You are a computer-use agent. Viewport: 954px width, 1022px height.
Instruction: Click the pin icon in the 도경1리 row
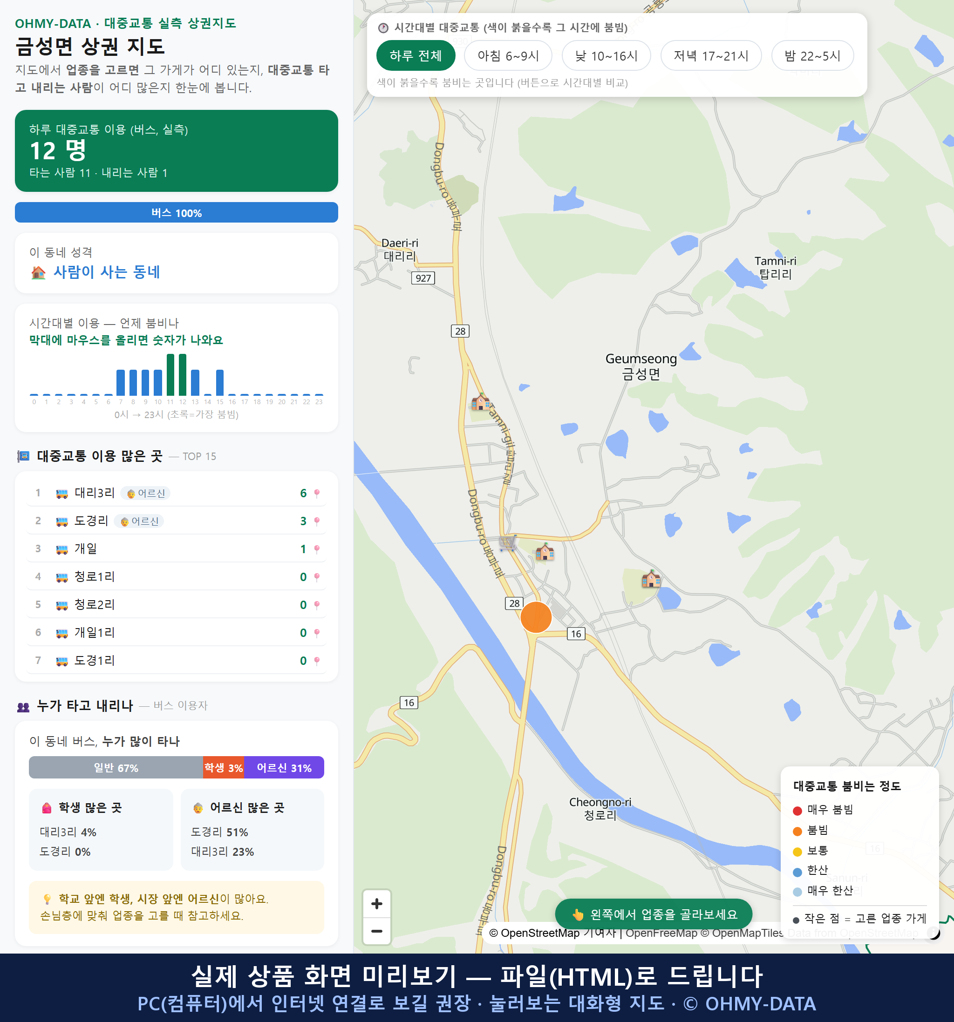pyautogui.click(x=317, y=661)
